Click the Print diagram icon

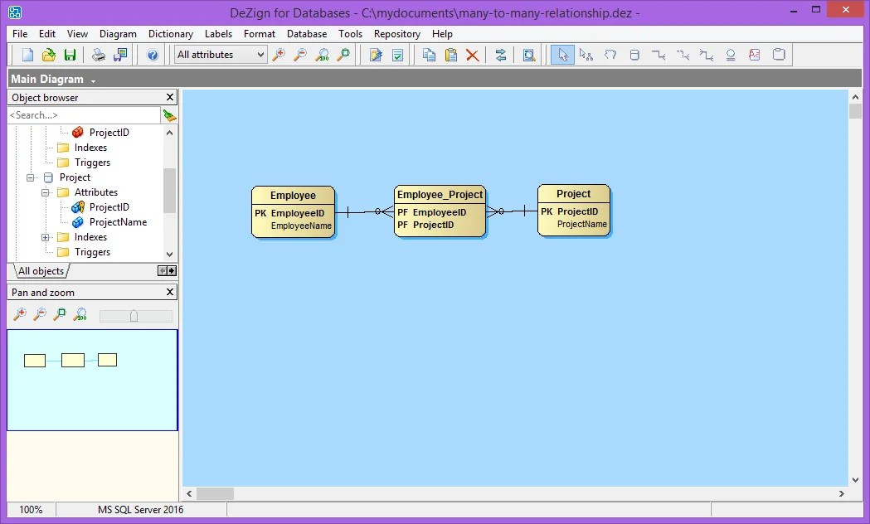100,54
